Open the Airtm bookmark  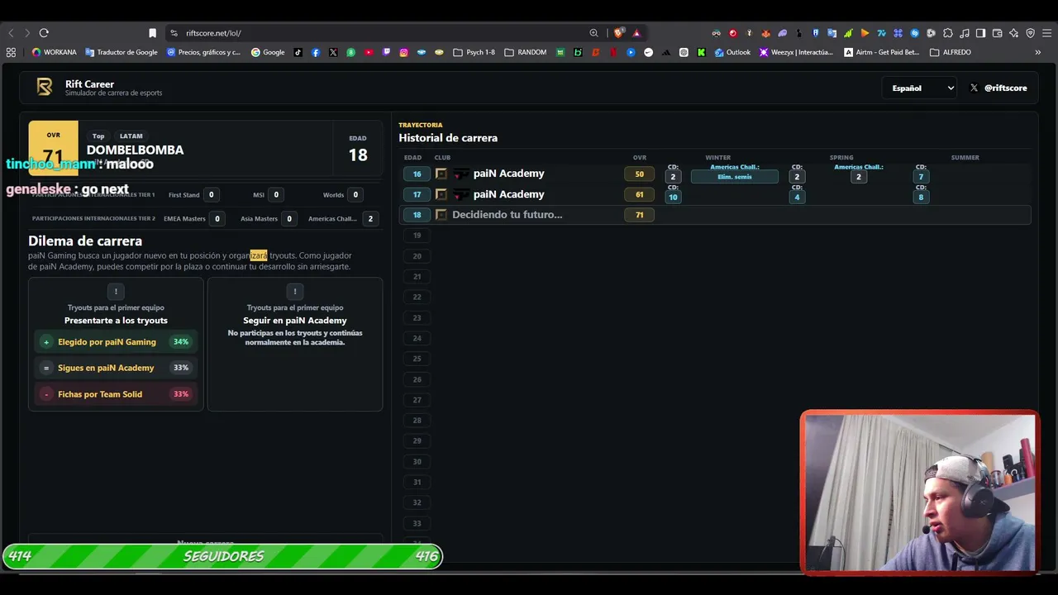(881, 52)
